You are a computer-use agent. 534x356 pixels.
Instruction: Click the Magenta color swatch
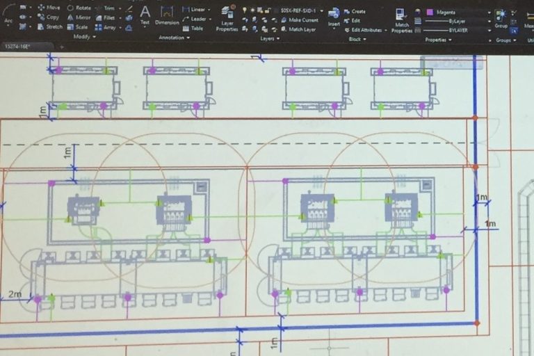point(429,12)
